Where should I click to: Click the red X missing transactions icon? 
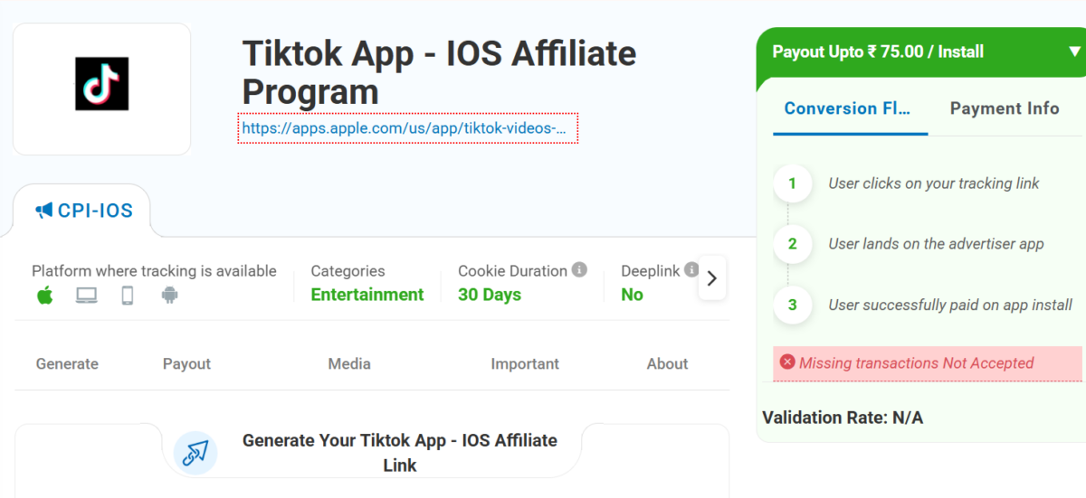click(787, 362)
